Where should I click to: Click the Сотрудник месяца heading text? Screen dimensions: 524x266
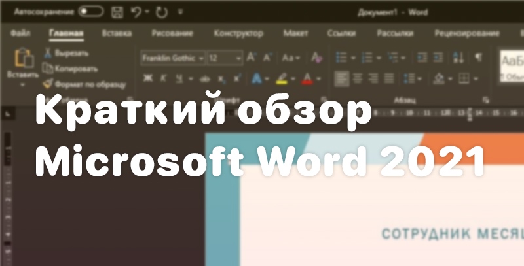(x=453, y=234)
